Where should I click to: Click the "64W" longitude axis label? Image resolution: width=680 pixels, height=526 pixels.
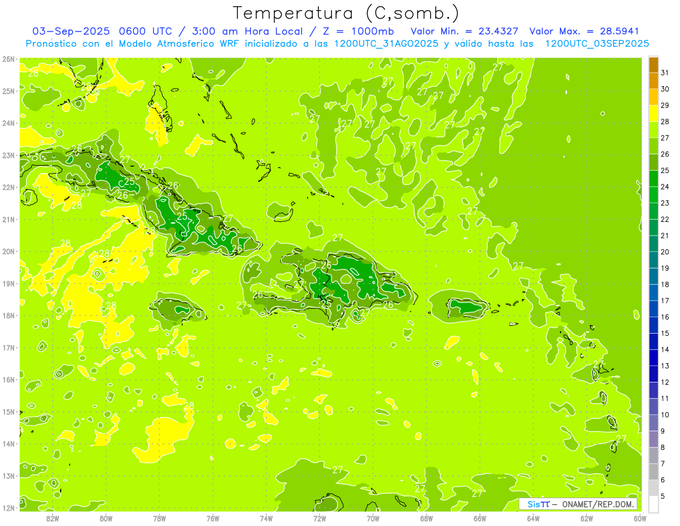[x=533, y=518]
